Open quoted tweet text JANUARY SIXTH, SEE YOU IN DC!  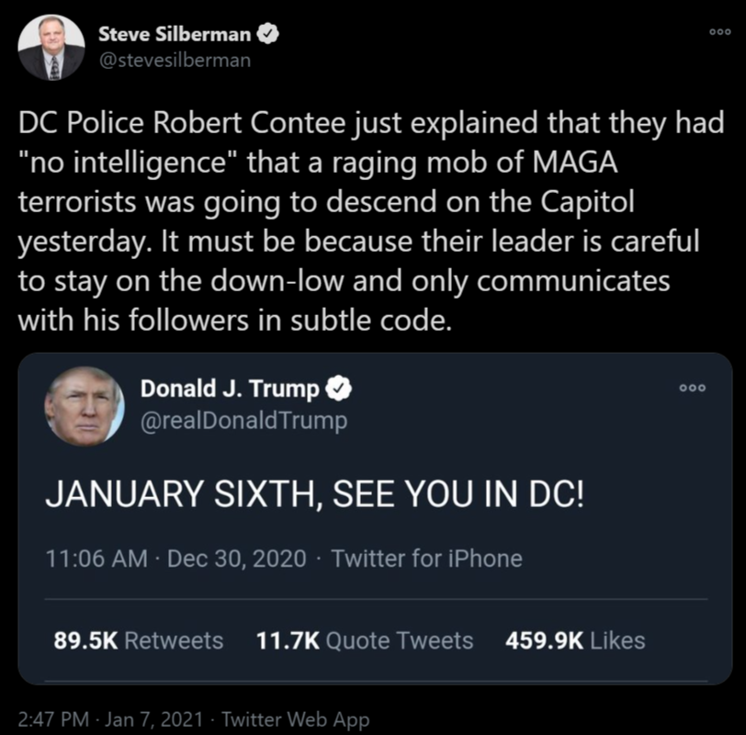click(314, 493)
